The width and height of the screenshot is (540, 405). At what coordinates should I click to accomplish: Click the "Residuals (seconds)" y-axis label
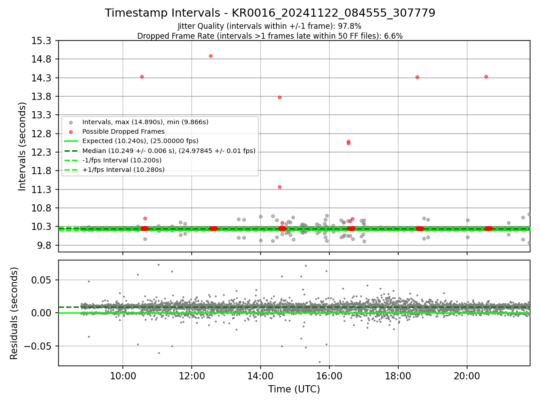tap(14, 313)
